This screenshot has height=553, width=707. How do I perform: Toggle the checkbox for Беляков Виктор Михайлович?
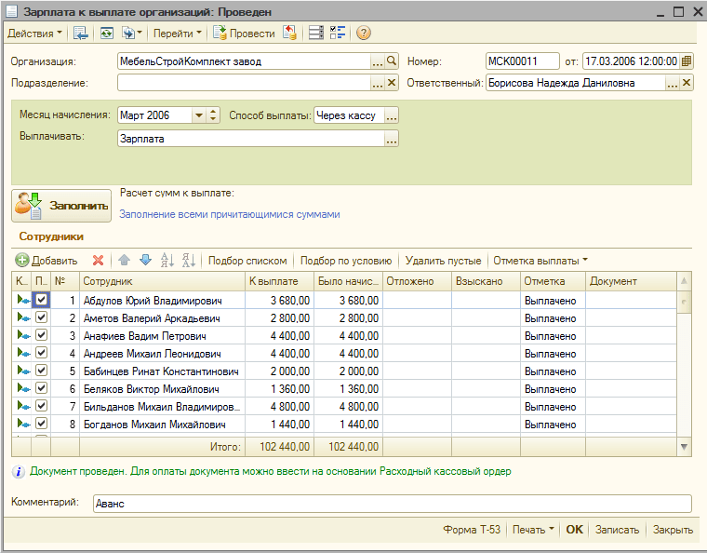(x=42, y=389)
